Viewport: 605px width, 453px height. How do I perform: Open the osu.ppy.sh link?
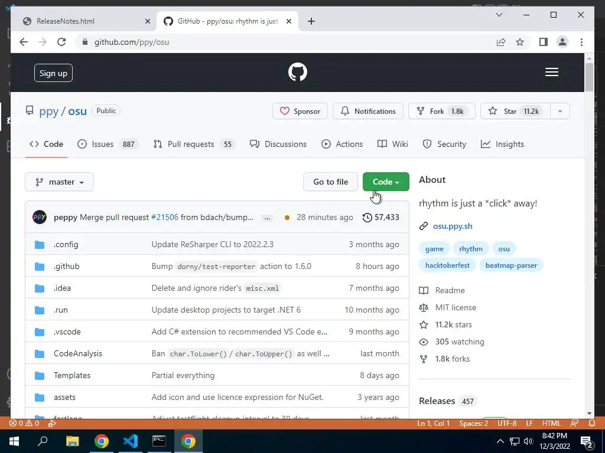click(x=453, y=226)
